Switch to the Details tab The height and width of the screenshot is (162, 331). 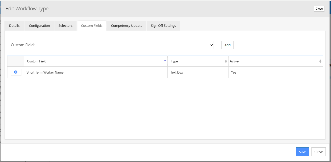[x=14, y=26]
